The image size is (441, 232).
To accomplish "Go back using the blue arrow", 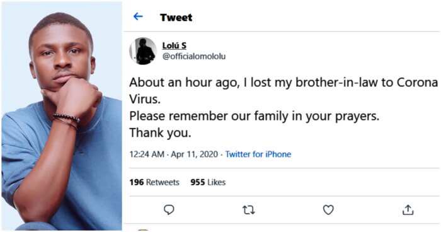I will [x=138, y=16].
